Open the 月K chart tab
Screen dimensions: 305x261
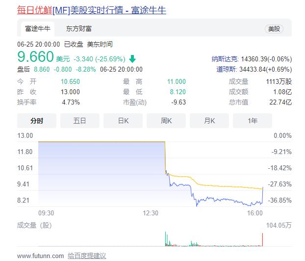tap(209, 121)
